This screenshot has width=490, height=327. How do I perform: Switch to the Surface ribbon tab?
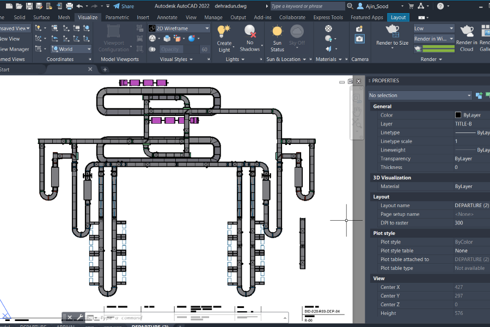[41, 17]
